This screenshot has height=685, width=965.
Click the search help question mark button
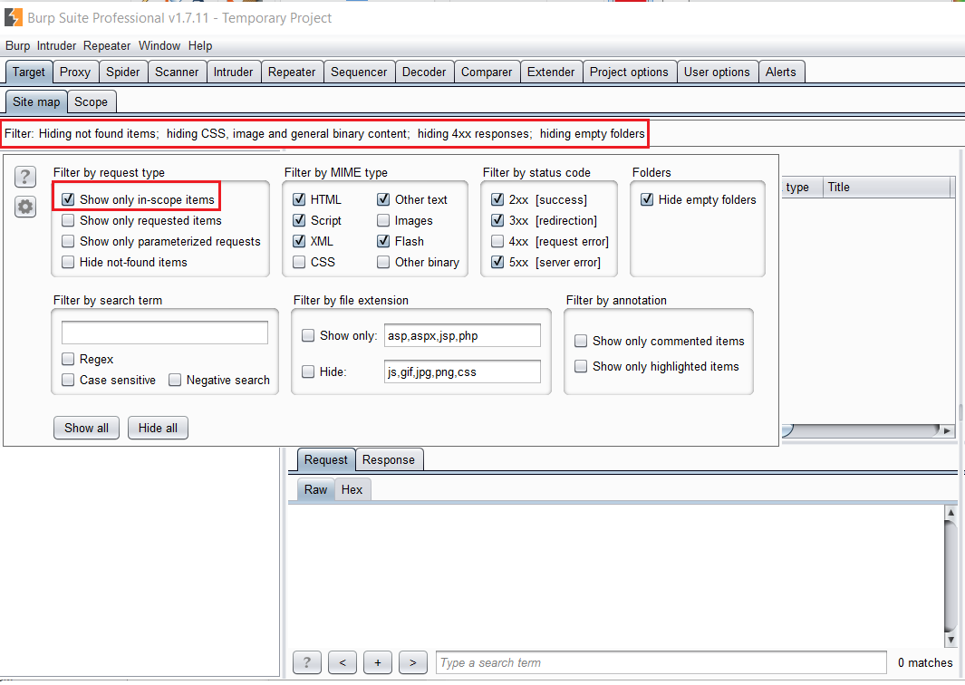pos(306,662)
